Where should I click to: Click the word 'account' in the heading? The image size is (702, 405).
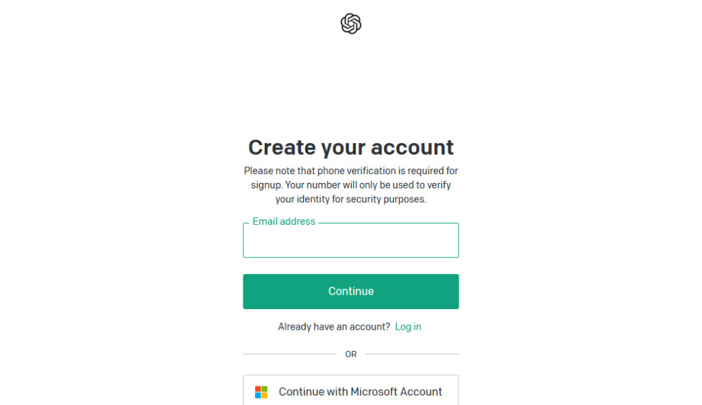pyautogui.click(x=412, y=147)
